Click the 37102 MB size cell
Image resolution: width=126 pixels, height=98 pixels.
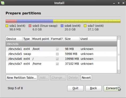72,64
